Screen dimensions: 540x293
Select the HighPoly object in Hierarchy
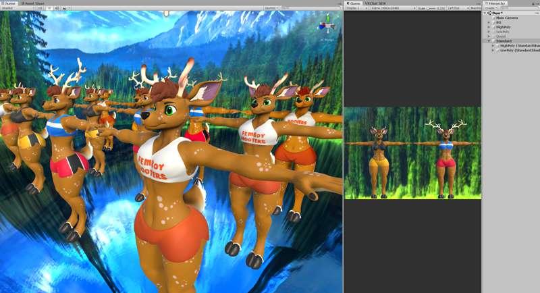click(503, 27)
